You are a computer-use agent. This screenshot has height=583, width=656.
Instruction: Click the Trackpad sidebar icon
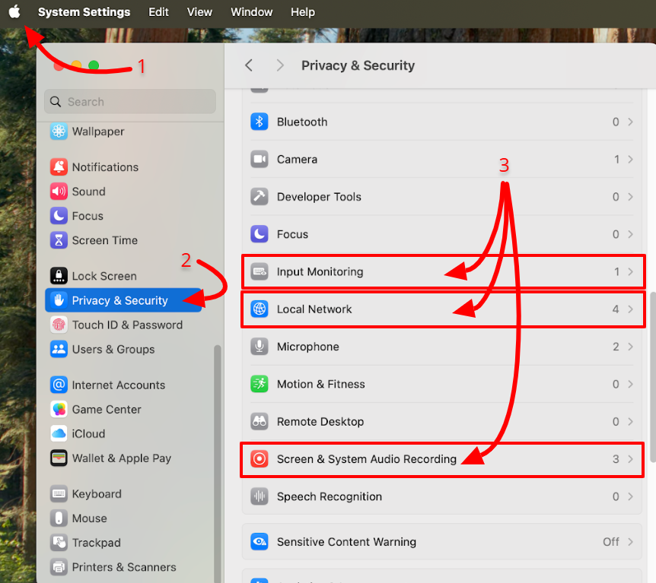tap(59, 543)
